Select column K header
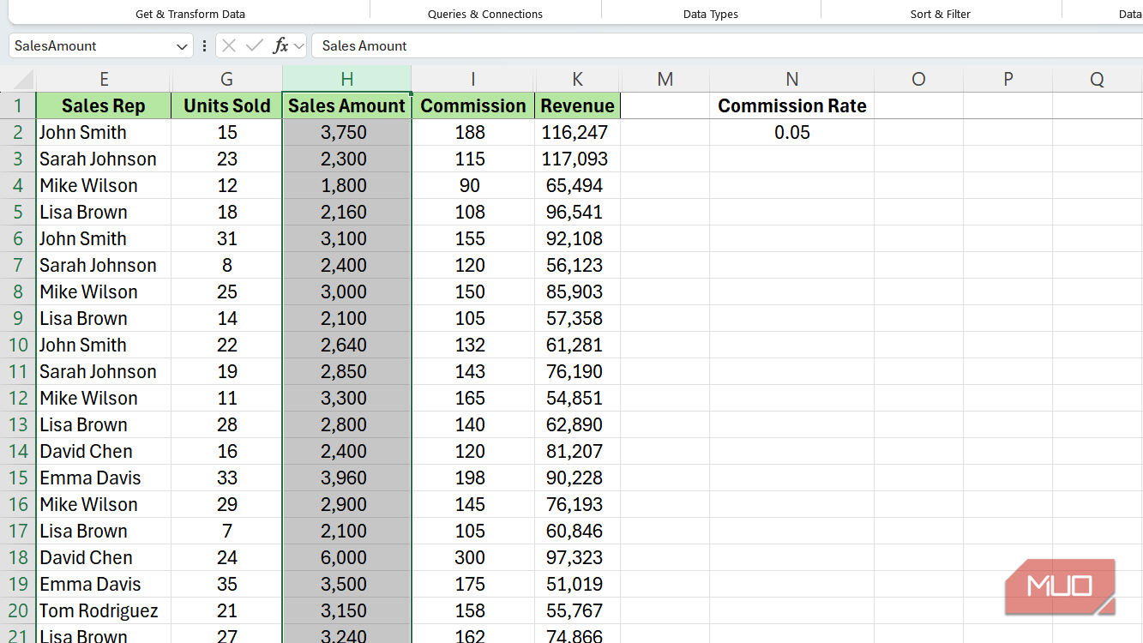Image resolution: width=1143 pixels, height=643 pixels. tap(577, 80)
